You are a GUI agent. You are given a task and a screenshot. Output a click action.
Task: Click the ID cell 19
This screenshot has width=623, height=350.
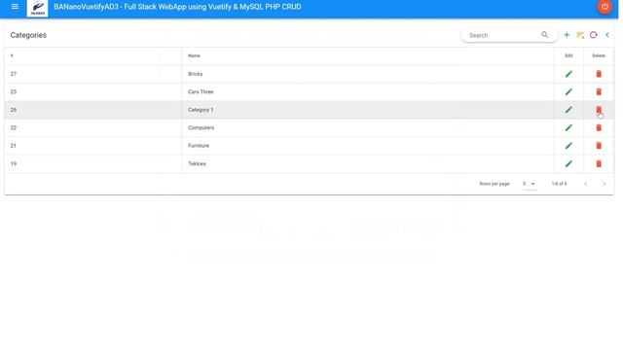click(x=93, y=163)
